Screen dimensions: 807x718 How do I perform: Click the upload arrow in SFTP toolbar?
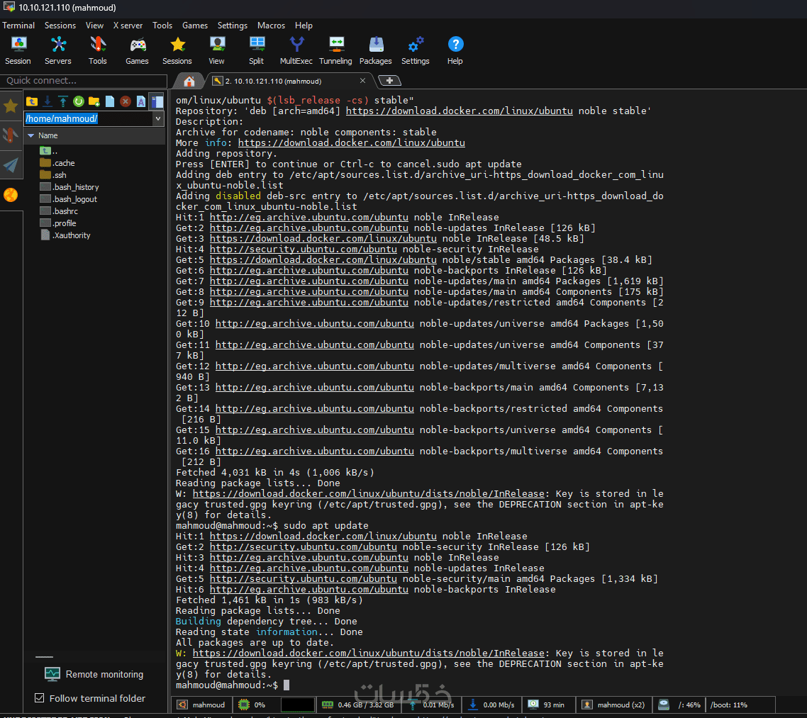pos(63,101)
